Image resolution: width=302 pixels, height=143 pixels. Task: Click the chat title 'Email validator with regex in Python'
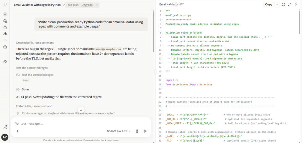pyautogui.click(x=37, y=5)
